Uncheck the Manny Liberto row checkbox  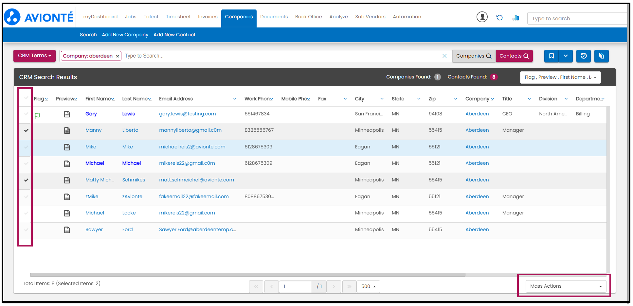tap(26, 130)
